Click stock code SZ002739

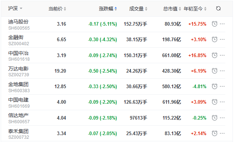(x=19, y=75)
